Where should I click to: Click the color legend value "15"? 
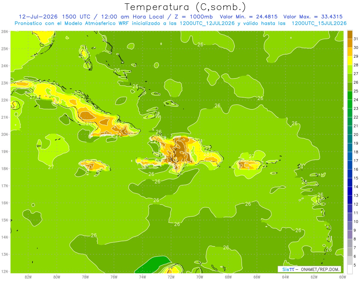(x=356, y=178)
